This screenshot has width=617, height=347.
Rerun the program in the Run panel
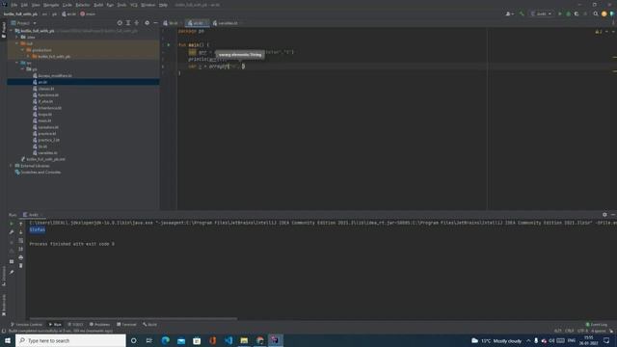tap(12, 224)
